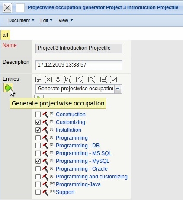
Task: Click the scissors cut icon
Action: 58,79
